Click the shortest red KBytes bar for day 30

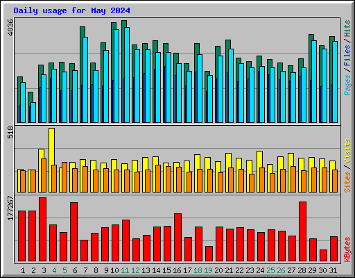point(324,256)
